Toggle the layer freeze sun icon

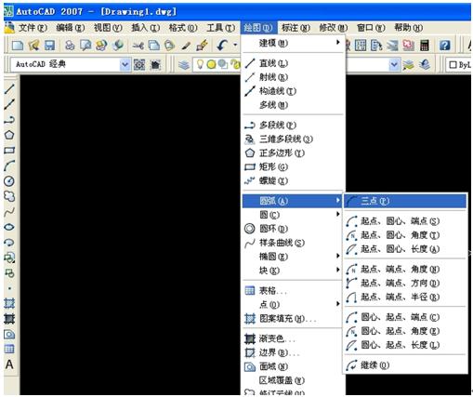211,64
